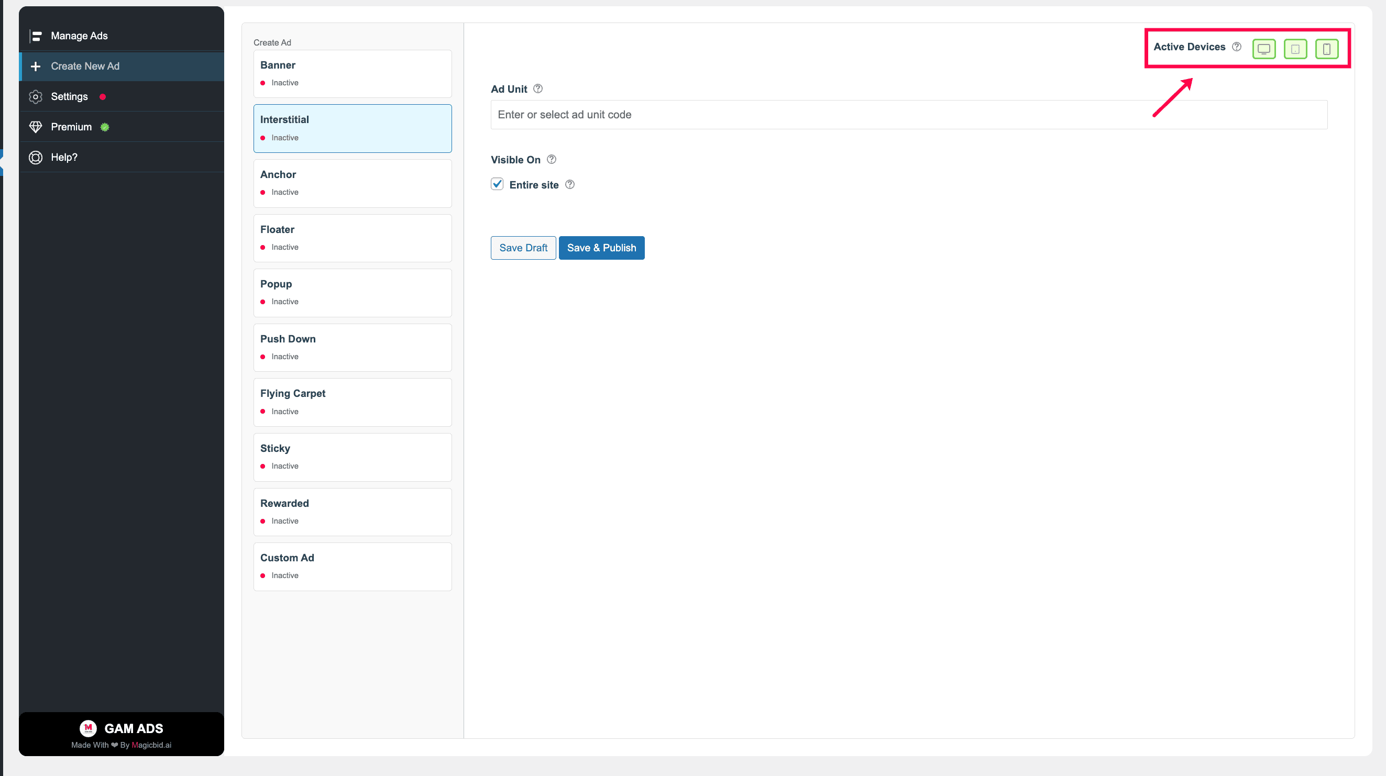Open the Help? menu item
The height and width of the screenshot is (776, 1386).
click(x=122, y=158)
